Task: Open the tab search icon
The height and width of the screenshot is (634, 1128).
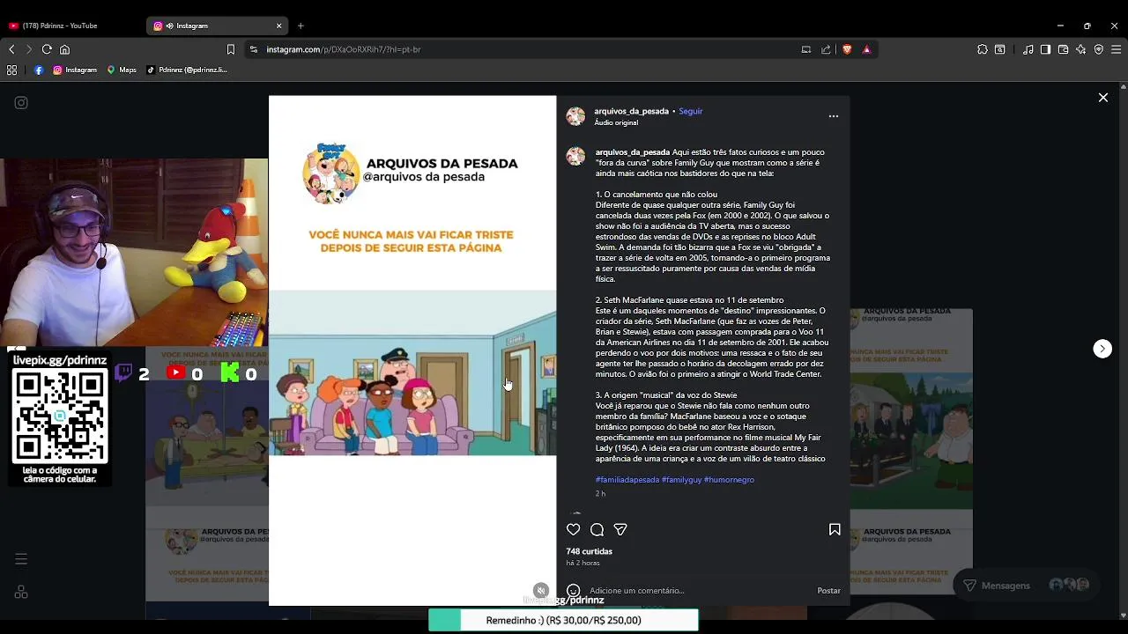Action: coord(1000,49)
